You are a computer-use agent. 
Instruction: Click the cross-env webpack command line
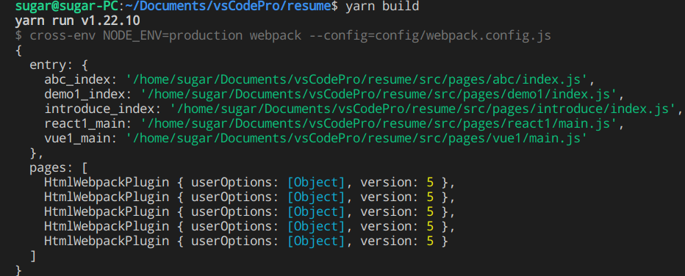click(x=283, y=35)
